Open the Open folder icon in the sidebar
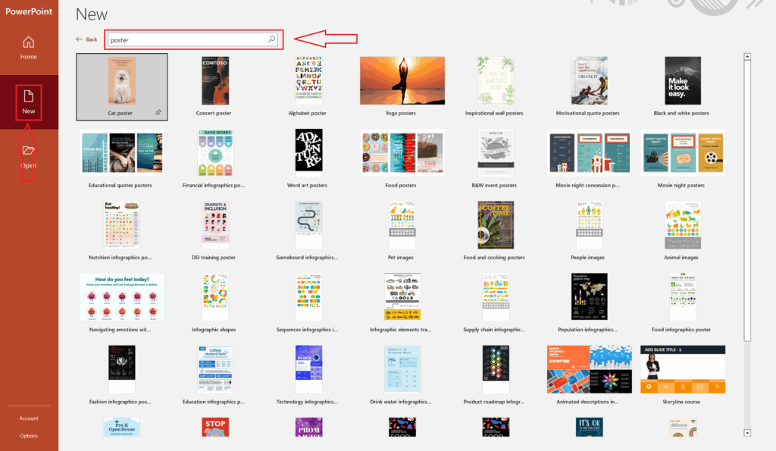776x451 pixels. coord(28,155)
